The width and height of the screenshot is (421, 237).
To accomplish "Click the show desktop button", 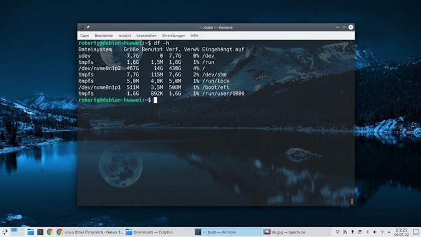I will pyautogui.click(x=416, y=232).
